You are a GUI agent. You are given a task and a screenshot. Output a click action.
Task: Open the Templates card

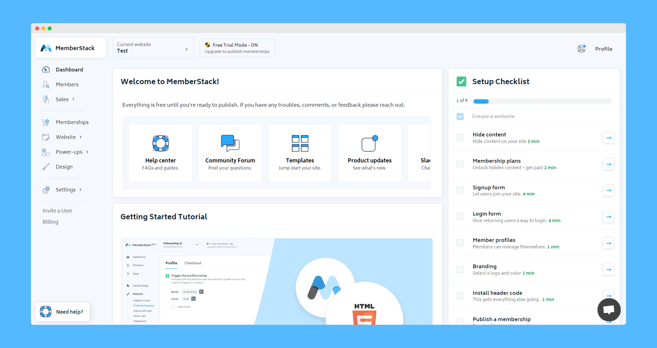pos(300,152)
